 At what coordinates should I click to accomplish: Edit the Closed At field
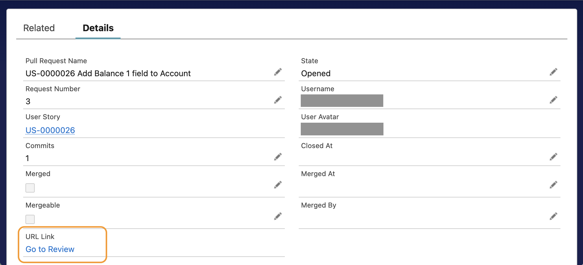(554, 157)
